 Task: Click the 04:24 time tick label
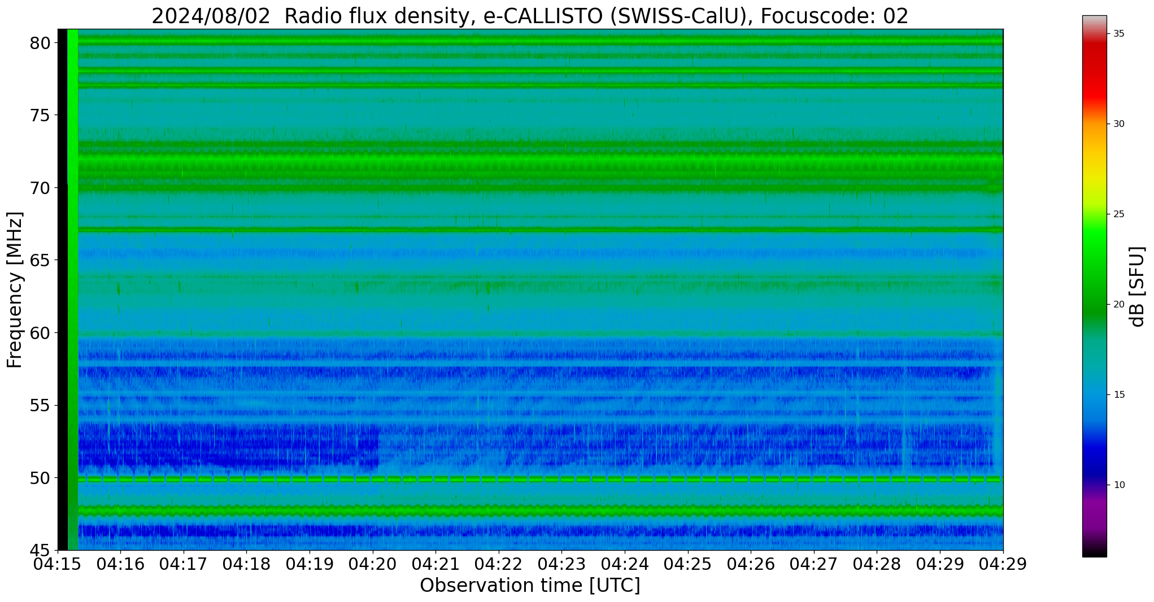click(x=625, y=564)
